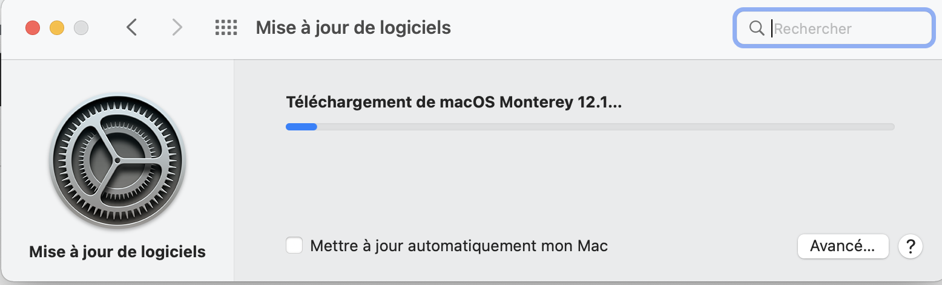Click the "Téléchargement de macOS Monterey 12.1" text

[x=453, y=103]
